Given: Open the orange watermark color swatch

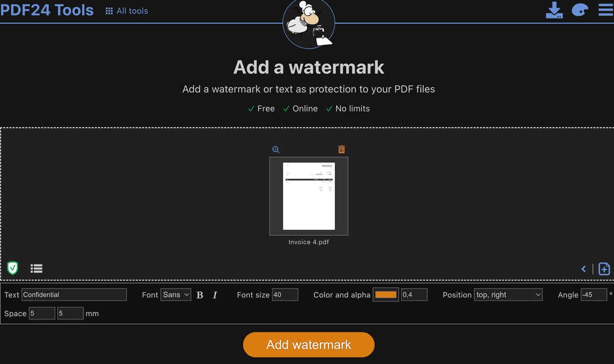Looking at the screenshot, I should 386,295.
